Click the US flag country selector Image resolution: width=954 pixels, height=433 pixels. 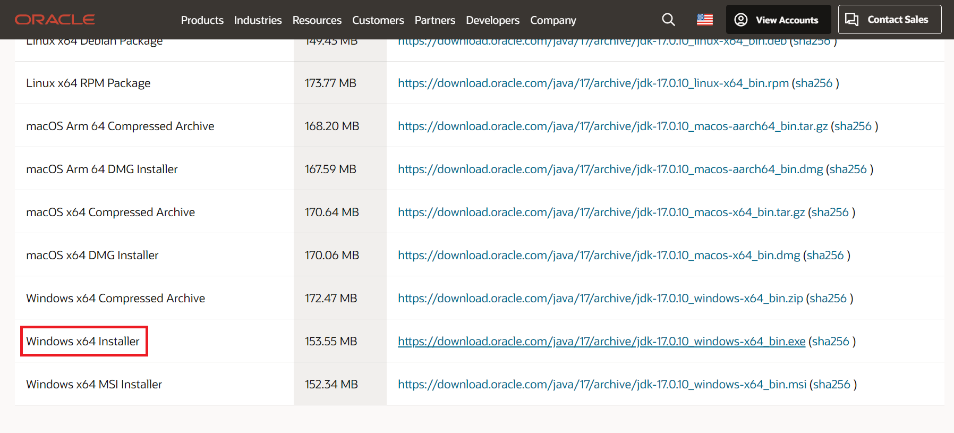(705, 20)
